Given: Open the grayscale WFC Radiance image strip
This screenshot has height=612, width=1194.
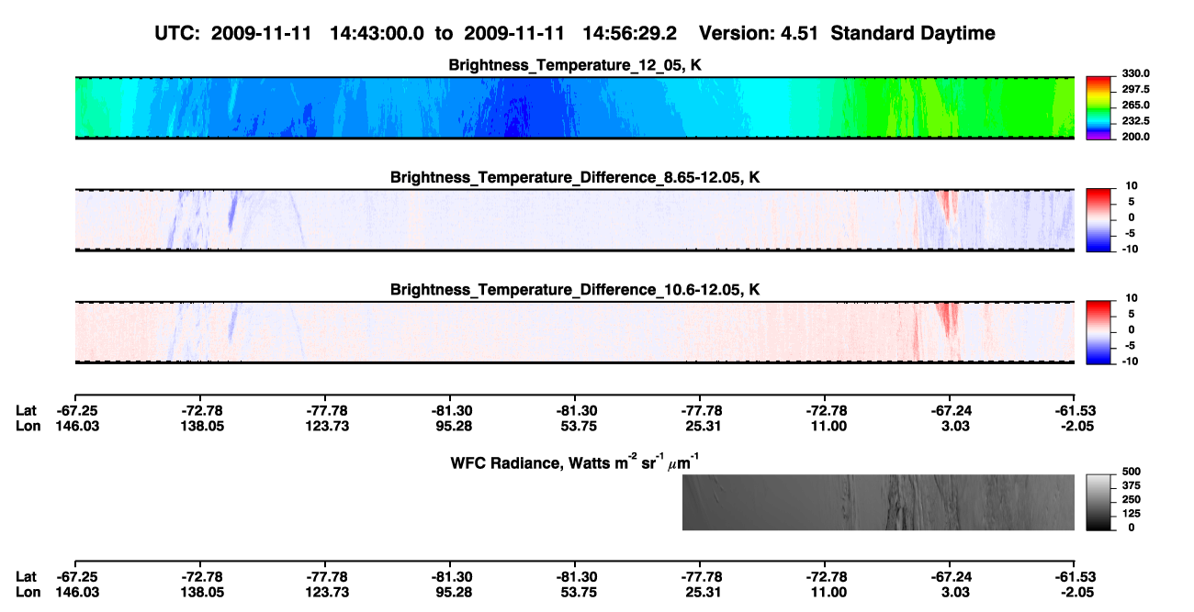Looking at the screenshot, I should coord(878,503).
